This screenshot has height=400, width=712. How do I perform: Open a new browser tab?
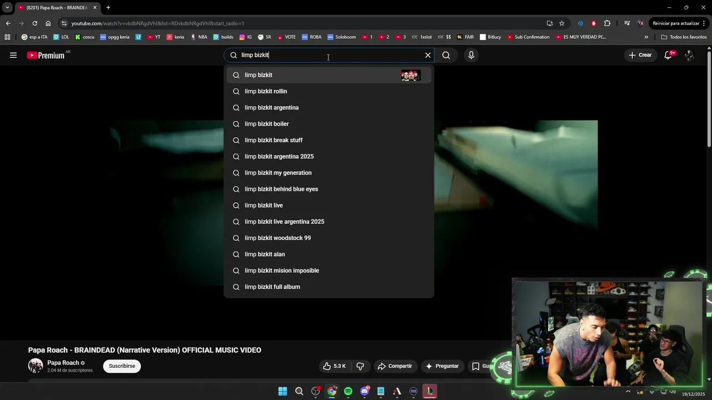tap(108, 8)
